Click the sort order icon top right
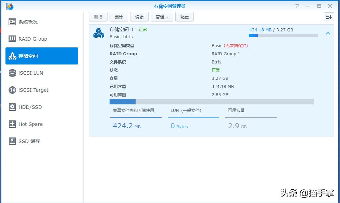Screen dimensions: 340x203 (x=328, y=16)
